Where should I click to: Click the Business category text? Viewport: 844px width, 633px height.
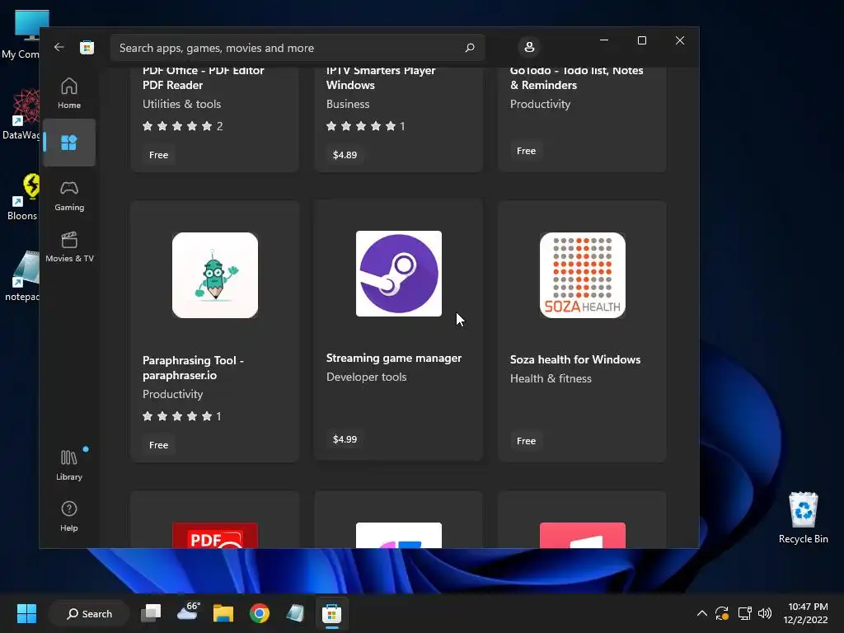click(x=348, y=104)
